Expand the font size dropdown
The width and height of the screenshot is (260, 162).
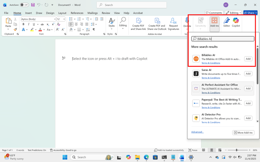pyautogui.click(x=64, y=19)
